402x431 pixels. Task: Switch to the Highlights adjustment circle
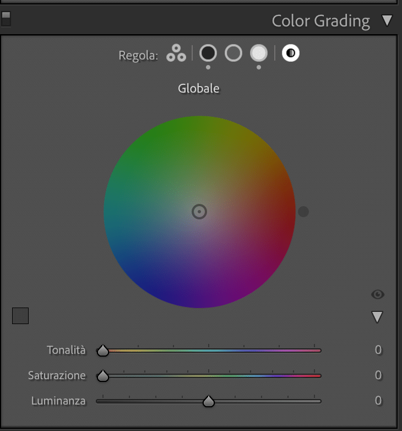(x=259, y=53)
